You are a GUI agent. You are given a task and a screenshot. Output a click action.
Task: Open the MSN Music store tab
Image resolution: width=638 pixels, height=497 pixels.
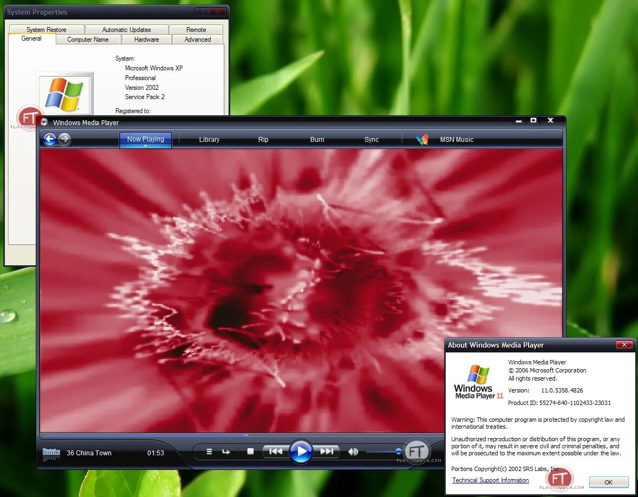(457, 140)
